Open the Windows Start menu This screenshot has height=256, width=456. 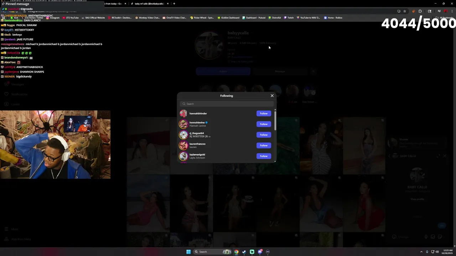[x=188, y=252]
